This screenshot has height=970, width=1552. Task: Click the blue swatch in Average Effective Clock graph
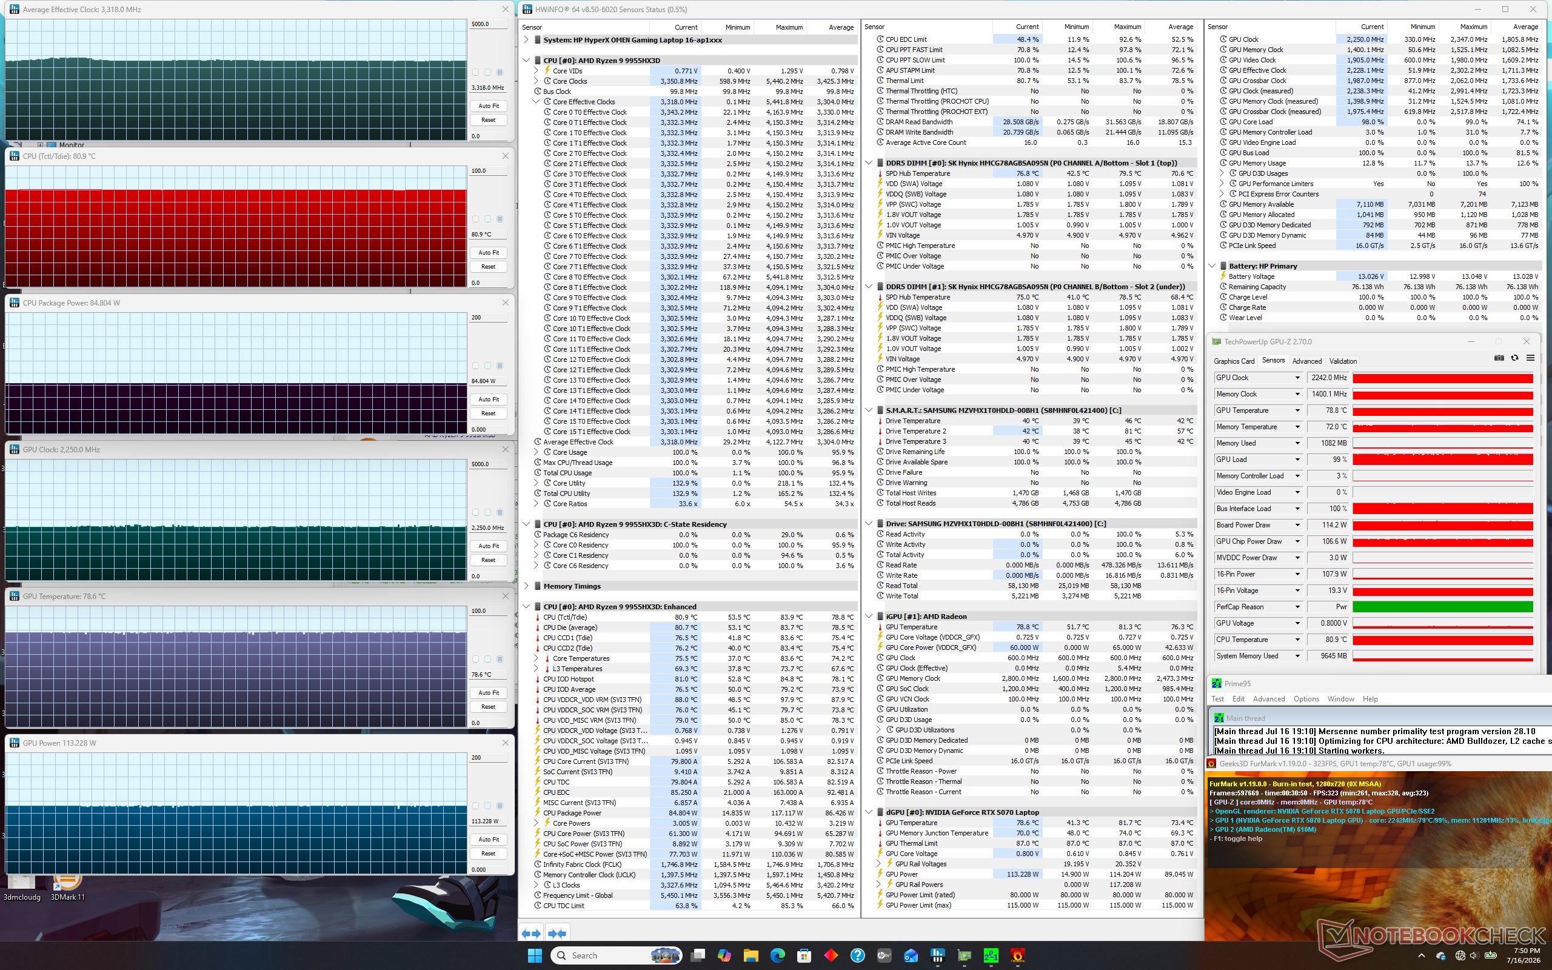click(x=500, y=73)
